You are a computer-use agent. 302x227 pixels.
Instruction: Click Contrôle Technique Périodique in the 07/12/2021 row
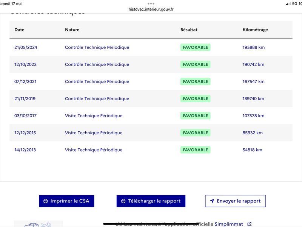click(x=97, y=81)
